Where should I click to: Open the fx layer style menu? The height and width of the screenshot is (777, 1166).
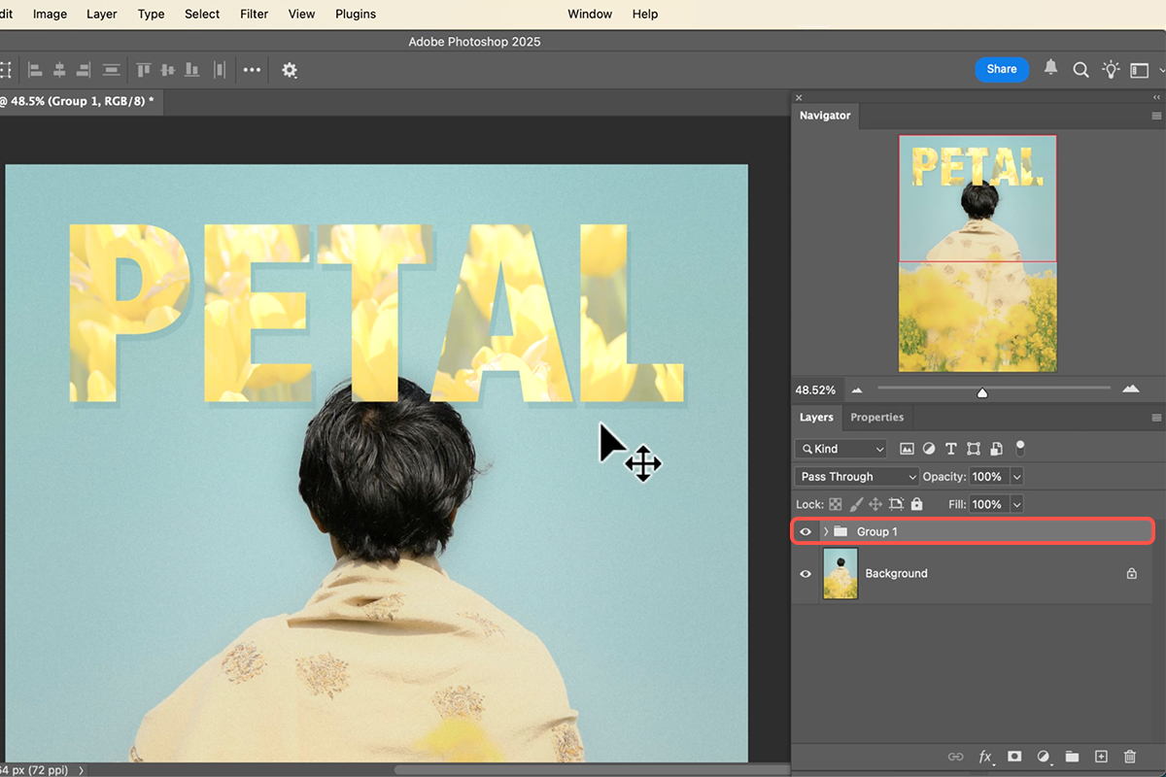click(x=985, y=757)
